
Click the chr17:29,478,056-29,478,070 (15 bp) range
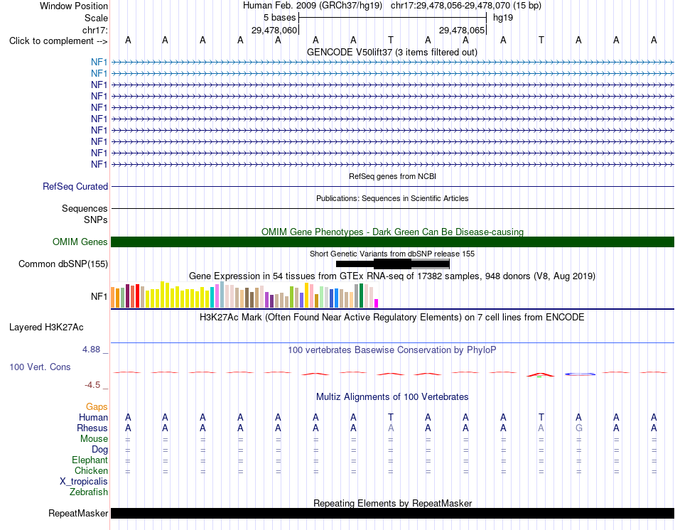pos(466,6)
